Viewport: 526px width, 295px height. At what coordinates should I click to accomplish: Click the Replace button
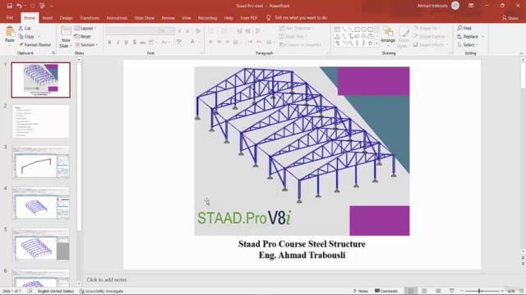click(468, 36)
